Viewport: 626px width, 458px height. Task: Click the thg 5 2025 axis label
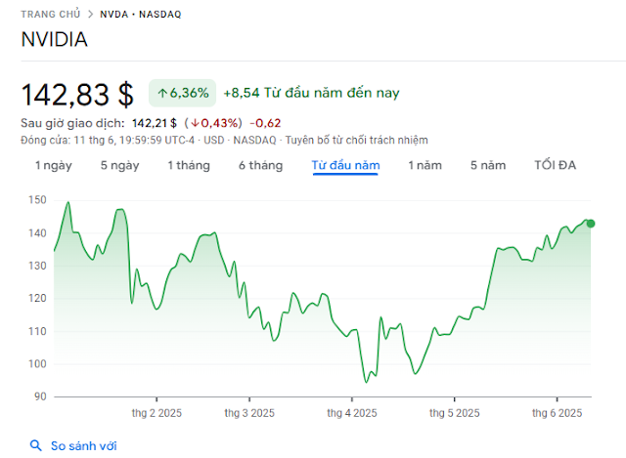[454, 413]
